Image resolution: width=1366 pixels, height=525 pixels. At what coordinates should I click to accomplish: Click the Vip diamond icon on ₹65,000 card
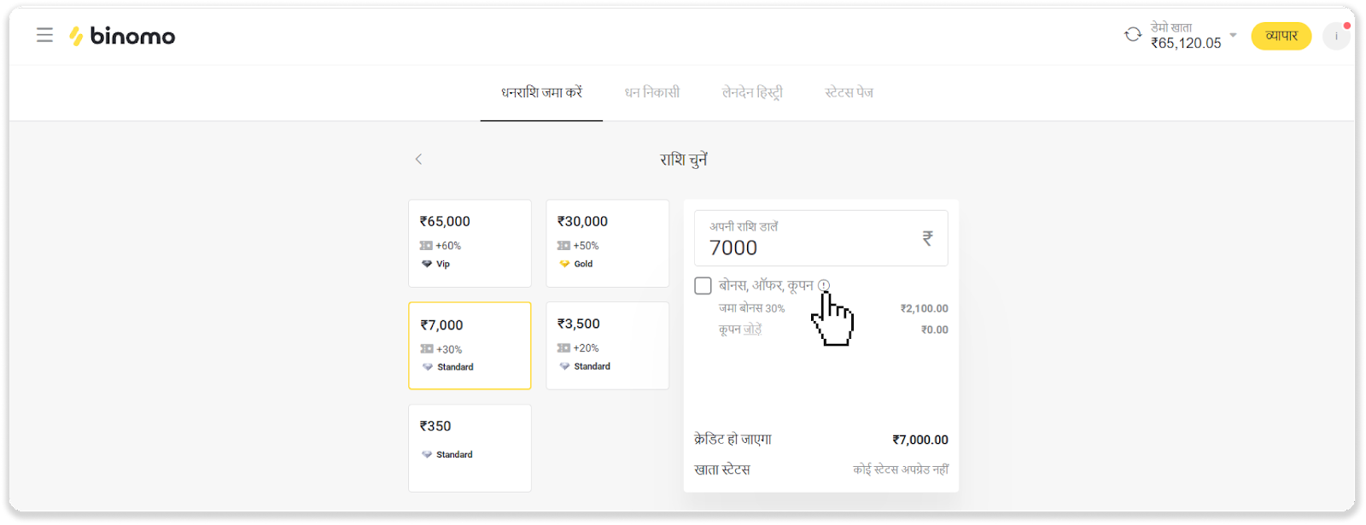[x=427, y=264]
